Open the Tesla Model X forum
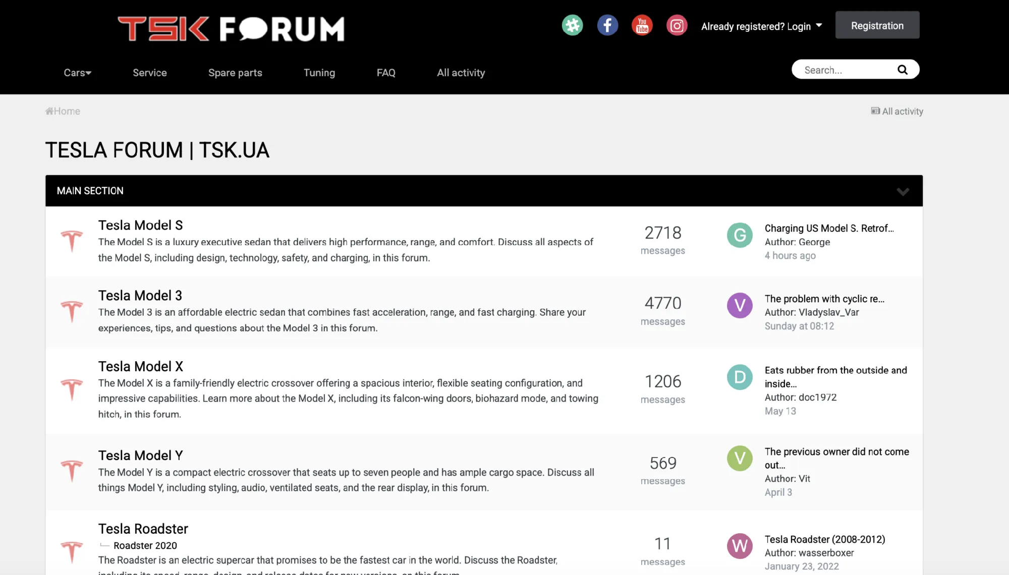This screenshot has height=575, width=1009. coord(140,366)
